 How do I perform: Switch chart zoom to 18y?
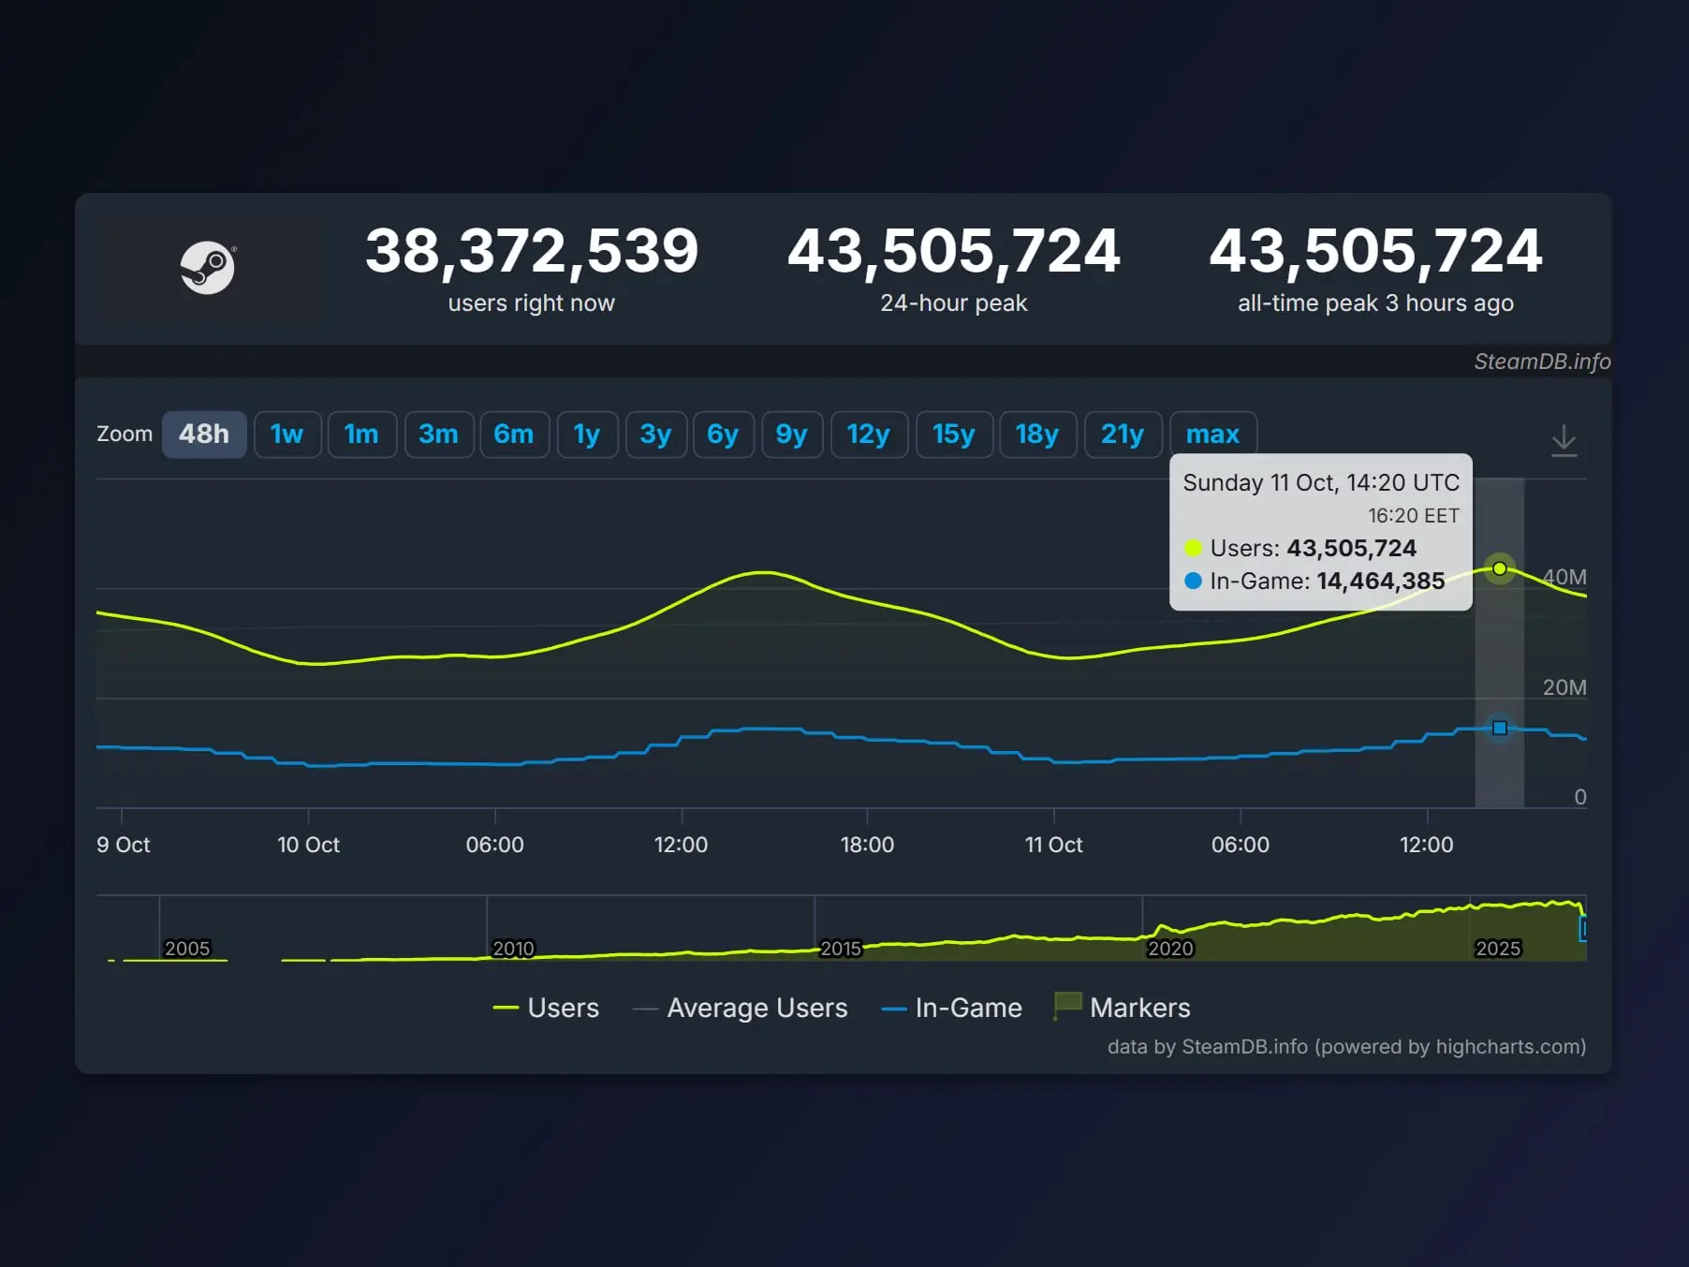(1037, 435)
